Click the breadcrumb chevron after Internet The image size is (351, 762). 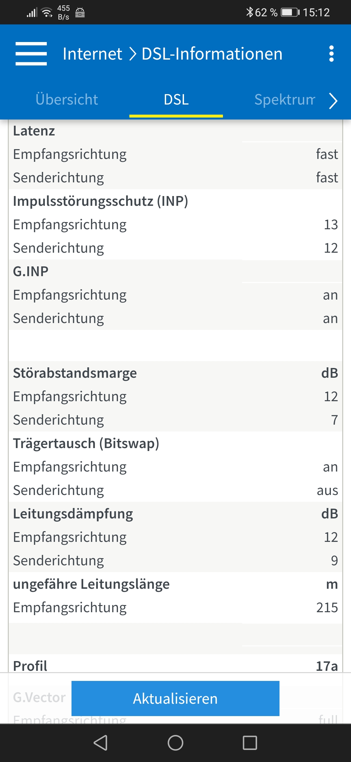[x=132, y=54]
